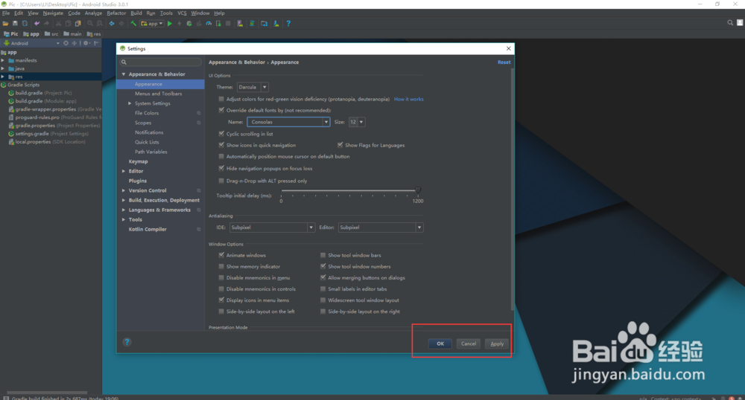The image size is (745, 400).
Task: Click the Replace toolbar icon beside Find
Action: [99, 23]
